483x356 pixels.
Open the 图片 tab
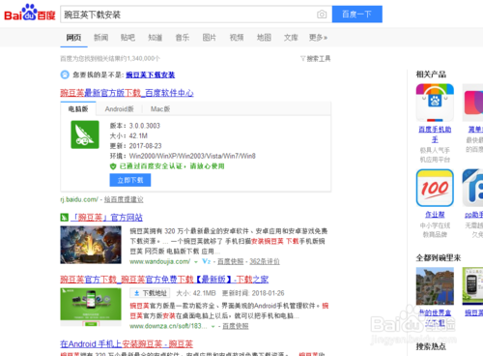coord(210,38)
